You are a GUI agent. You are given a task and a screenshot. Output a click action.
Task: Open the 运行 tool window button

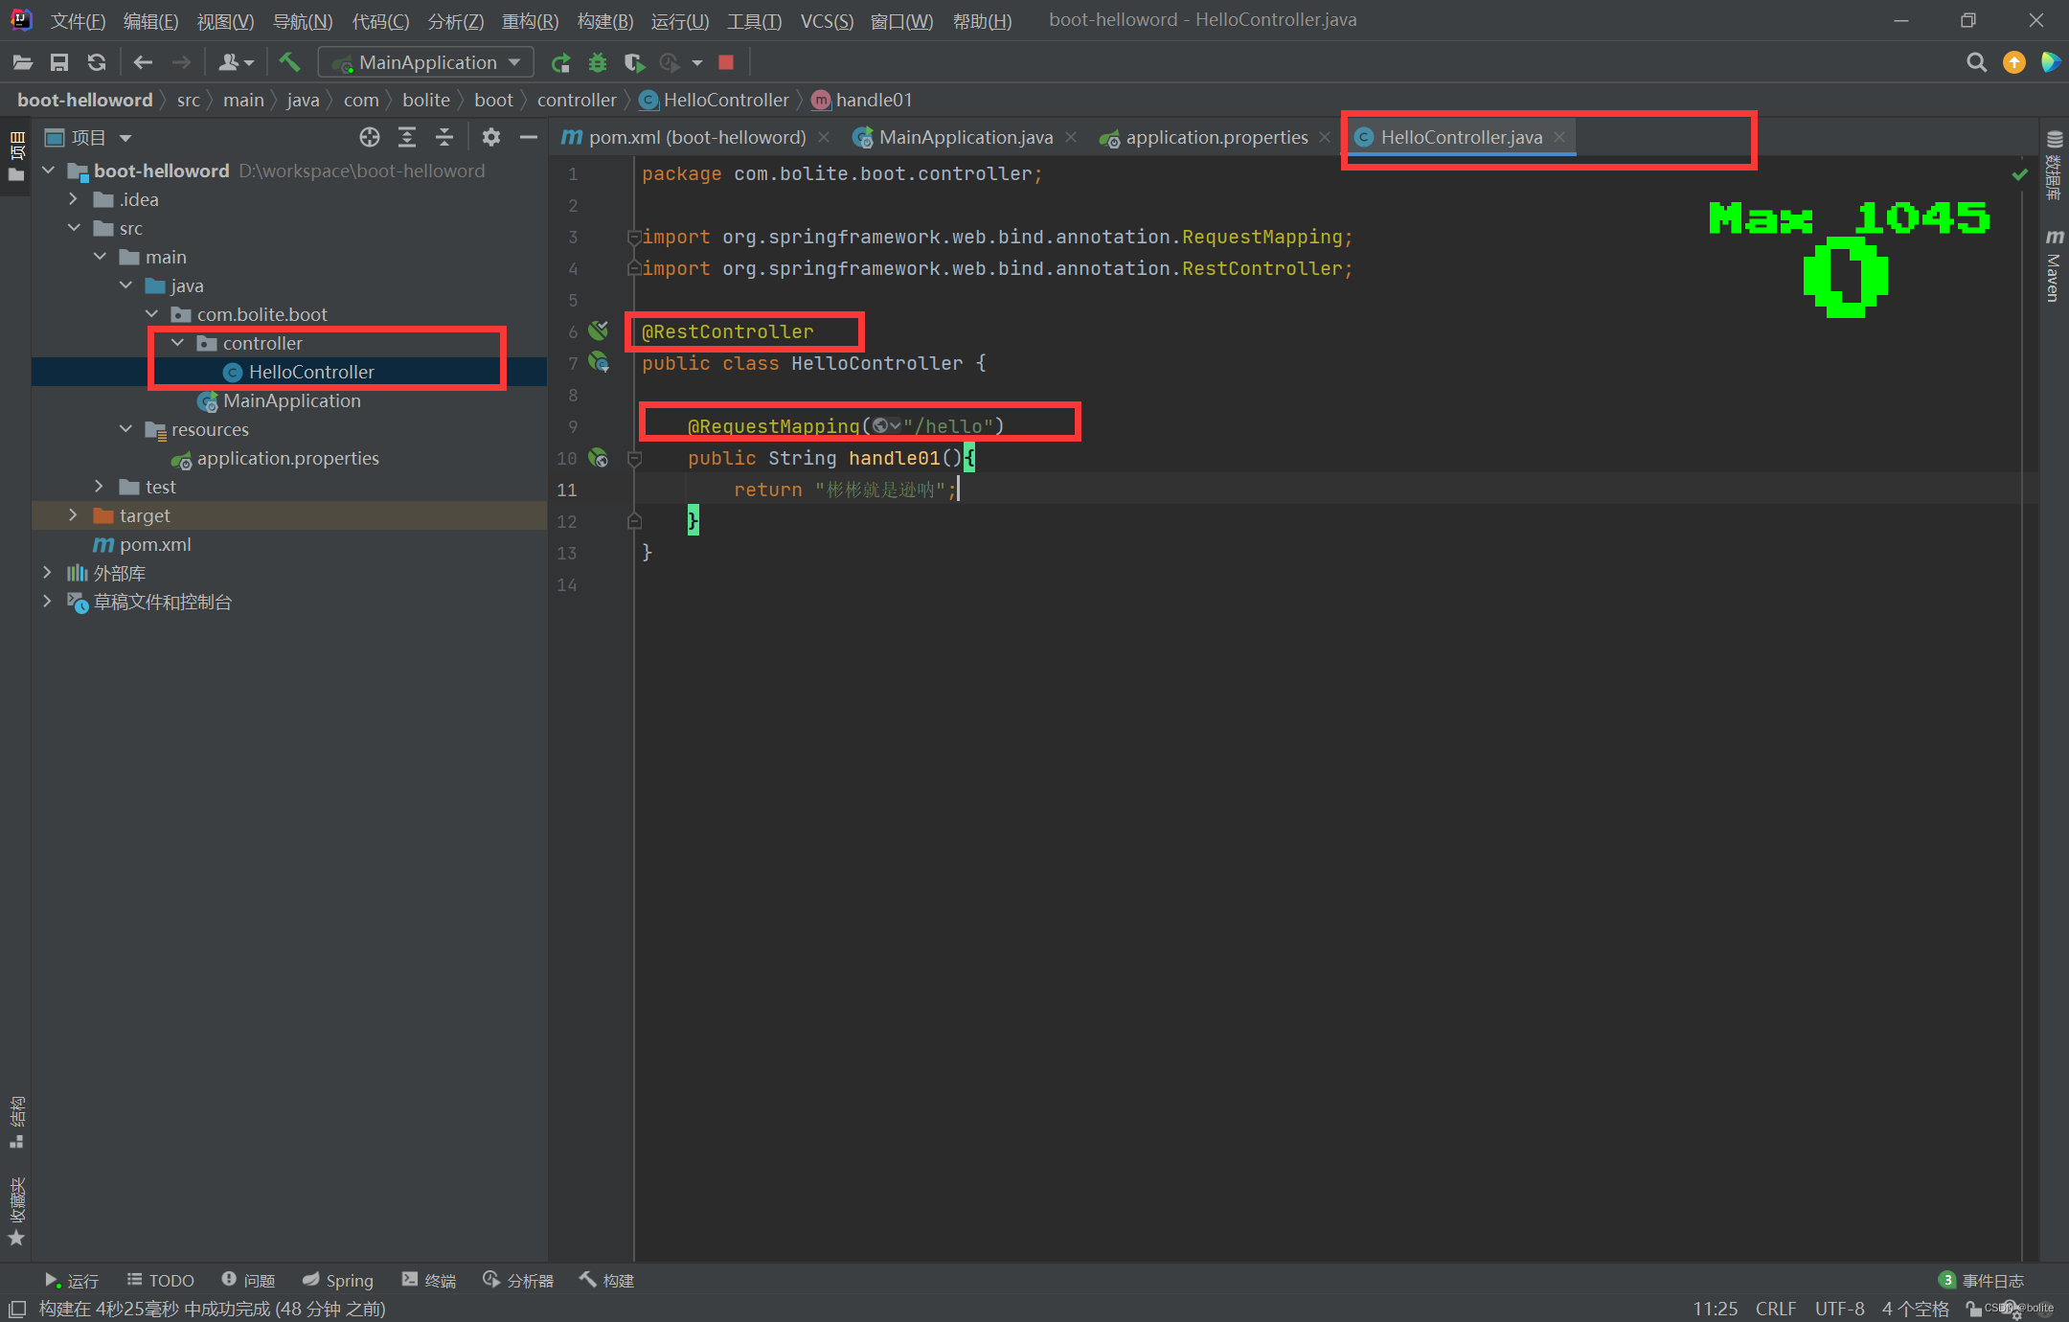71,1281
